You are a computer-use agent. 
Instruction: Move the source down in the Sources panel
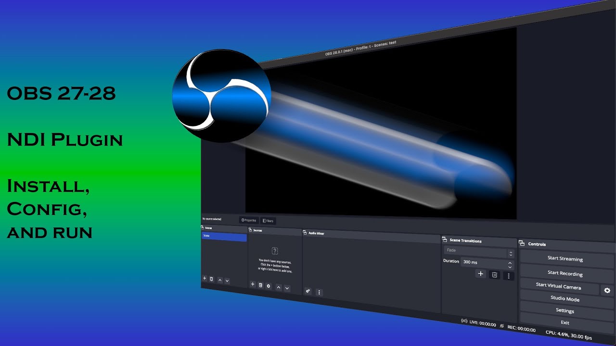coord(287,288)
